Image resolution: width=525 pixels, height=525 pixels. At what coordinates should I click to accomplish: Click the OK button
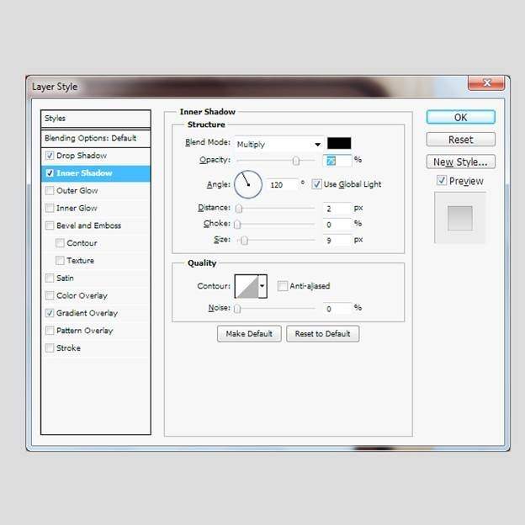coord(460,118)
